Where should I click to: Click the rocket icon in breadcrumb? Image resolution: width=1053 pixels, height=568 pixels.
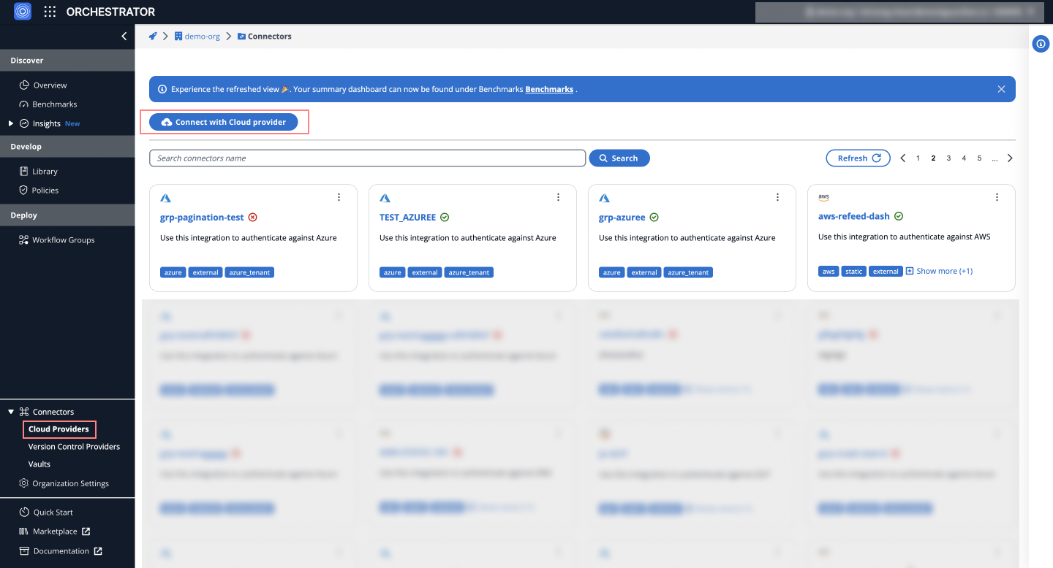[x=153, y=36]
